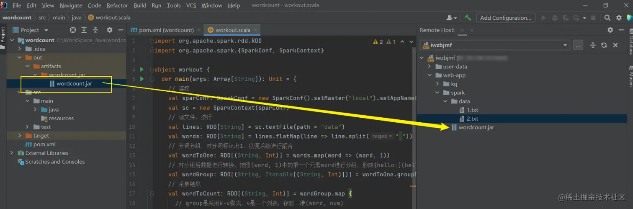Hide the Project tool window

[121, 30]
